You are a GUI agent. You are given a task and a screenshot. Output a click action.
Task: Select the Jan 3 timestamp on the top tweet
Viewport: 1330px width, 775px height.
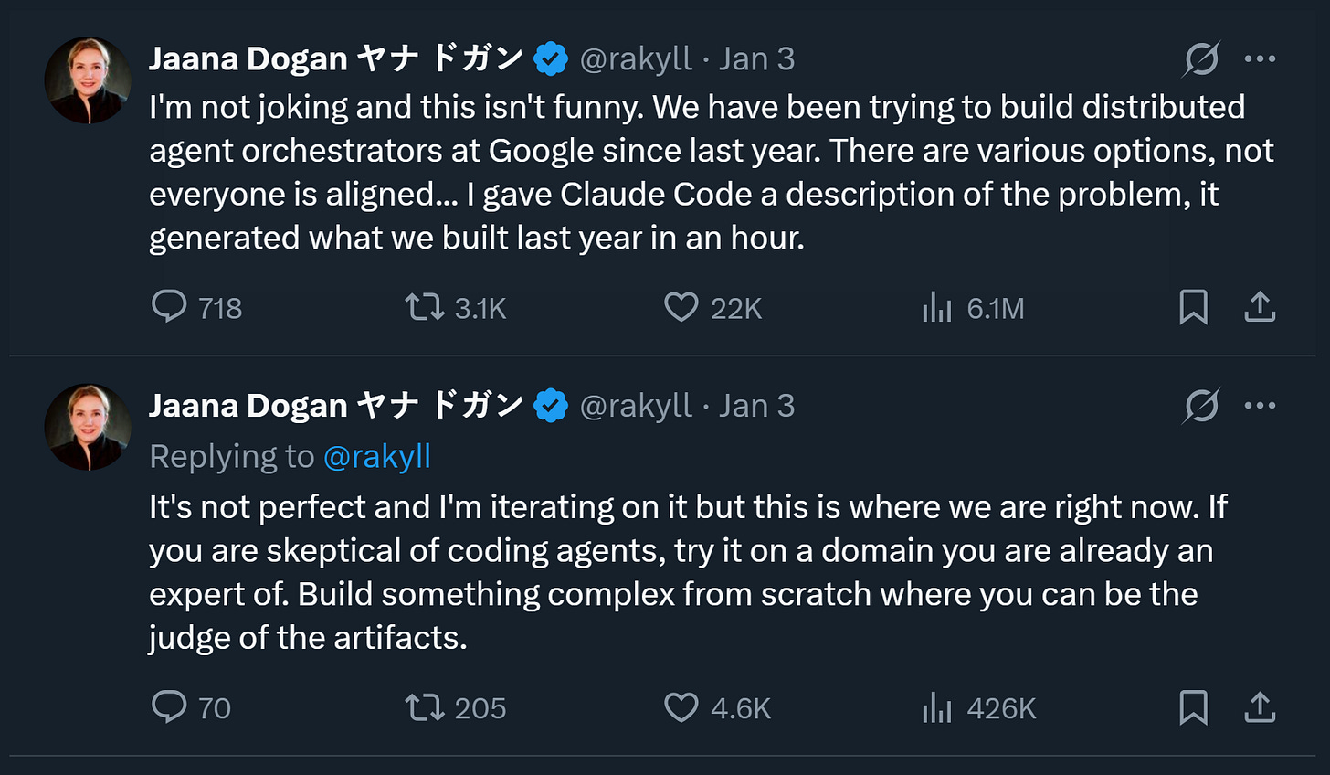(759, 58)
